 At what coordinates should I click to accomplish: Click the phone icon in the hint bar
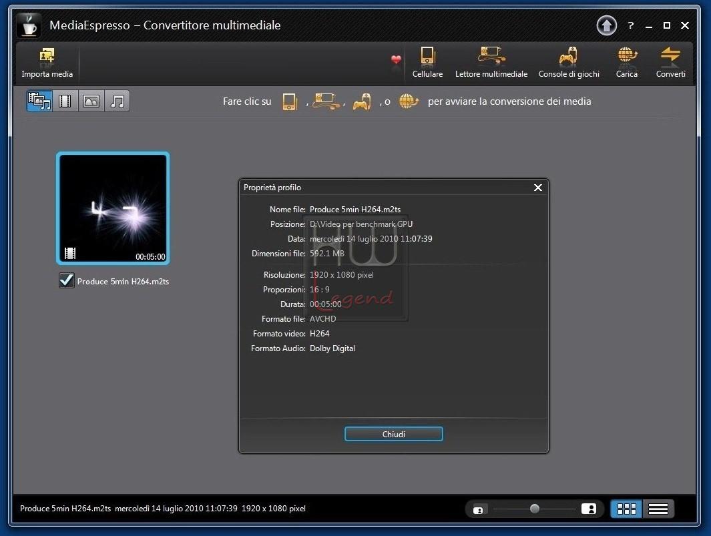290,101
